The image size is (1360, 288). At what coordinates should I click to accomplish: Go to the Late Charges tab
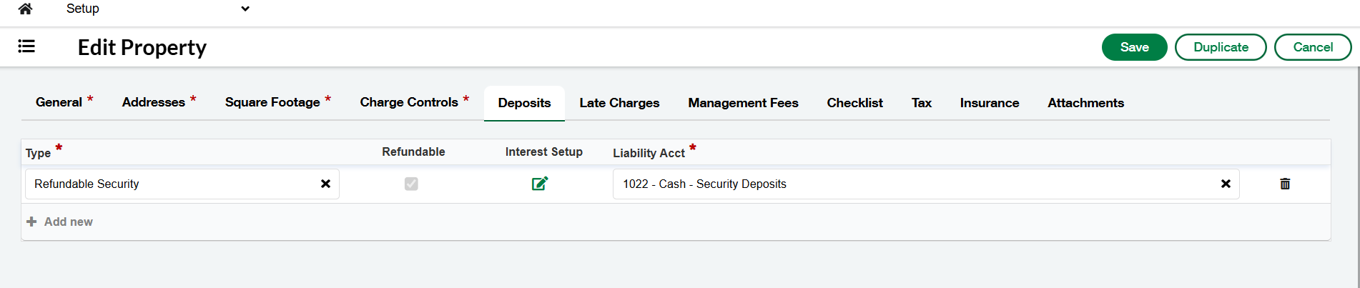click(619, 103)
